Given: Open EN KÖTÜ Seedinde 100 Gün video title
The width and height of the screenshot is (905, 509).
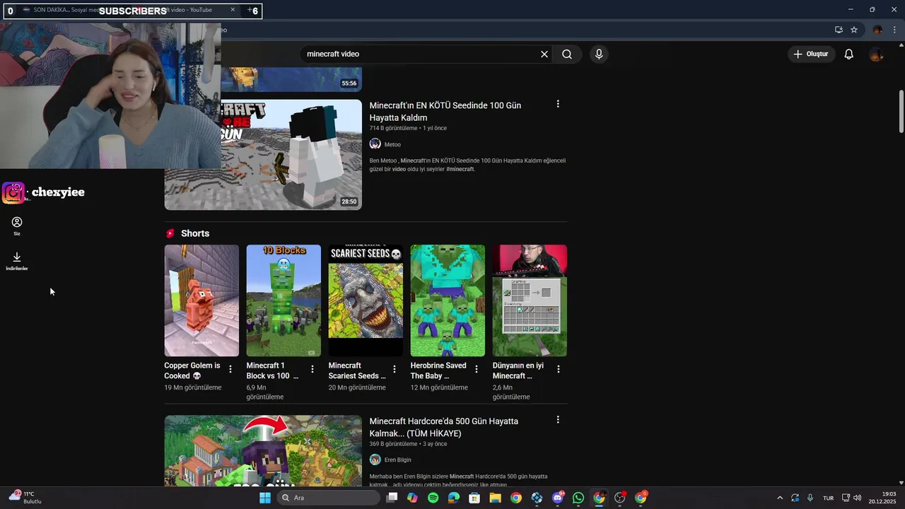Looking at the screenshot, I should coord(445,112).
